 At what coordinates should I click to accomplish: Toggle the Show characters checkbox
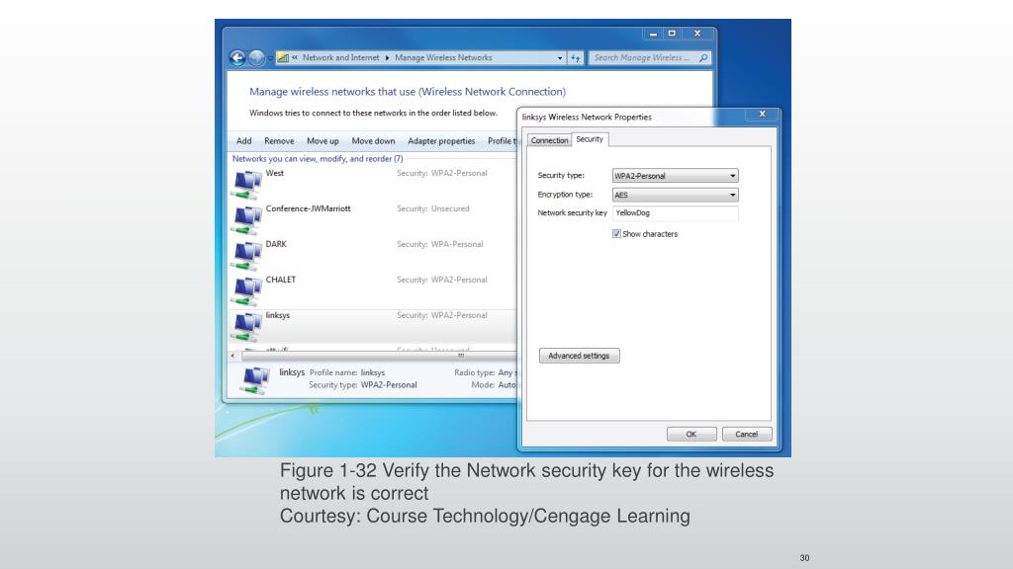616,233
